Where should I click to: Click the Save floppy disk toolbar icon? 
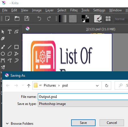pos(27,18)
